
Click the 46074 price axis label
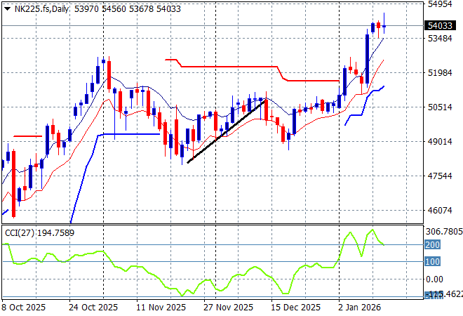click(x=441, y=211)
